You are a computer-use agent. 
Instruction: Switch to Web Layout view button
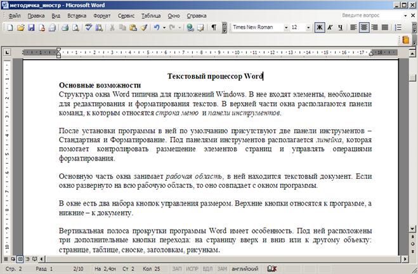pyautogui.click(x=13, y=259)
